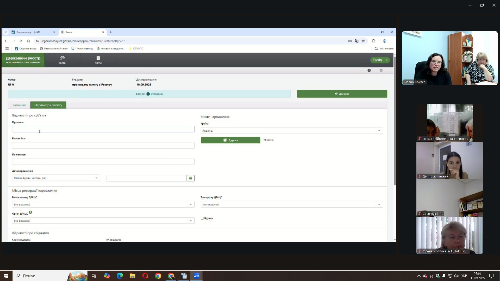Open the date format Повна dropdown
Viewport: 500px width, 281px height.
tap(56, 178)
